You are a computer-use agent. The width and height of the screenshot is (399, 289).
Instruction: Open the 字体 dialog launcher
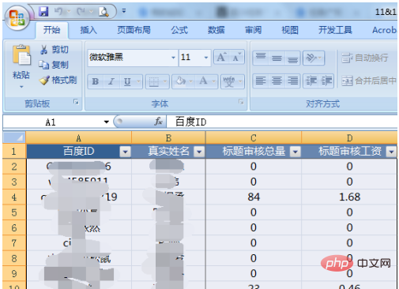241,102
